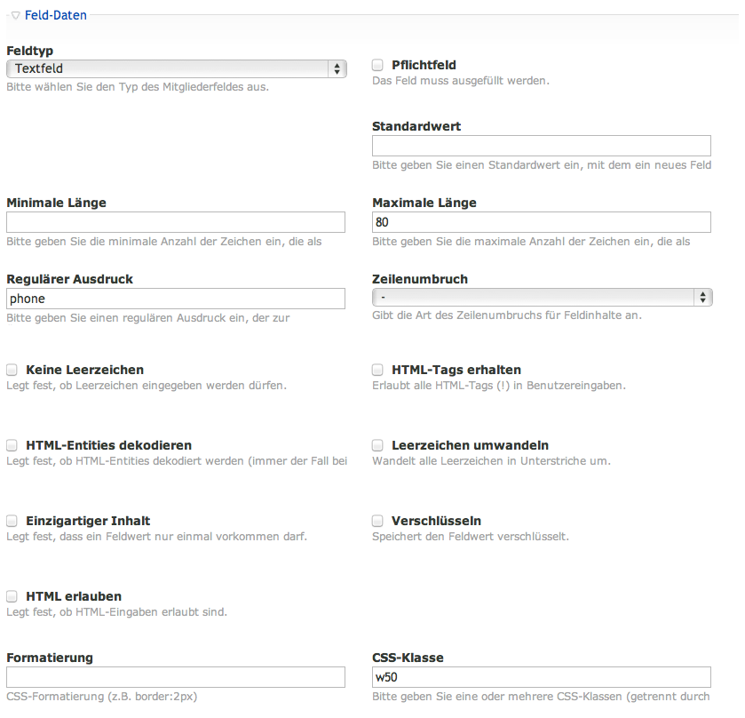This screenshot has width=745, height=718.
Task: Tick the Leerzeichen umwandeln checkbox
Action: [x=377, y=444]
